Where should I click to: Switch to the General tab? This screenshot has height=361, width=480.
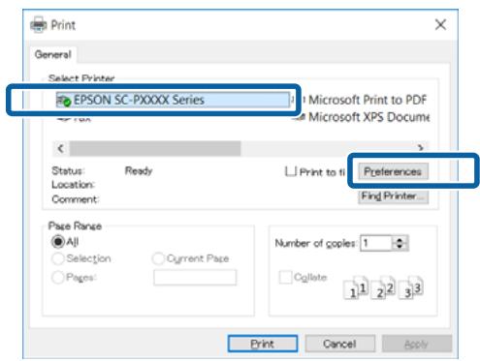point(53,54)
